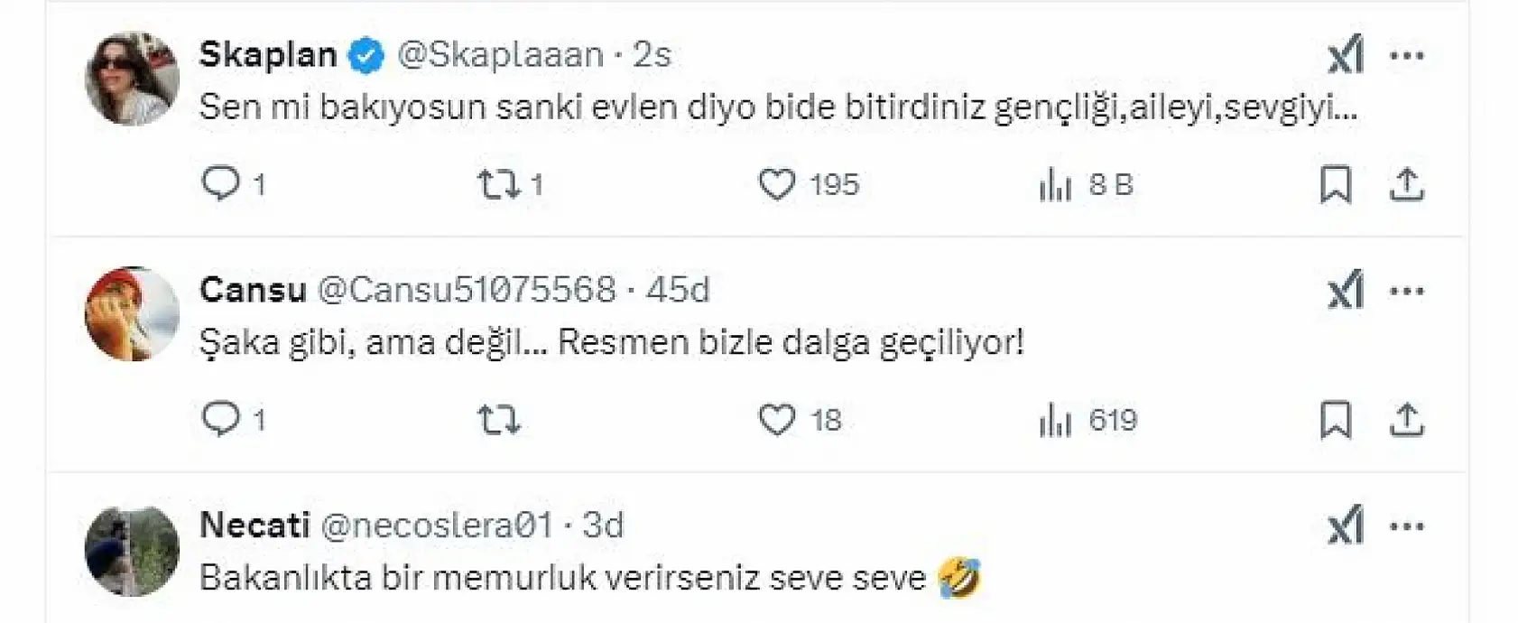Like Cansu's tweet with the heart icon

pyautogui.click(x=780, y=419)
